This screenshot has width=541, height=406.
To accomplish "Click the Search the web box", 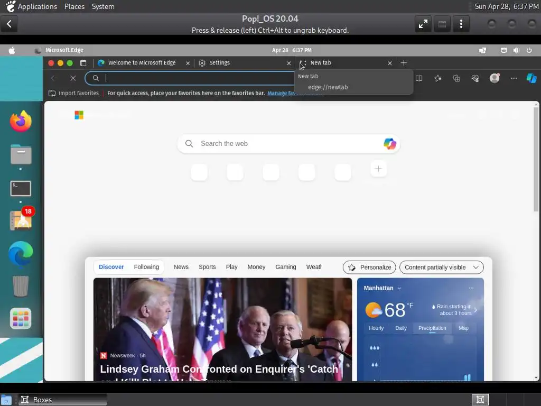I will (x=288, y=144).
